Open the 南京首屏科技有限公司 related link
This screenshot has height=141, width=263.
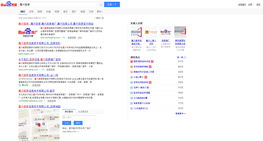pyautogui.click(x=180, y=42)
